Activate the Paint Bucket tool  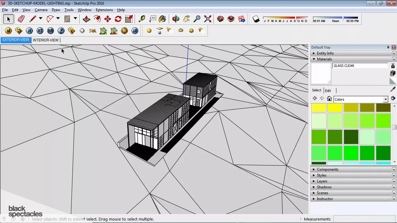tap(162, 19)
